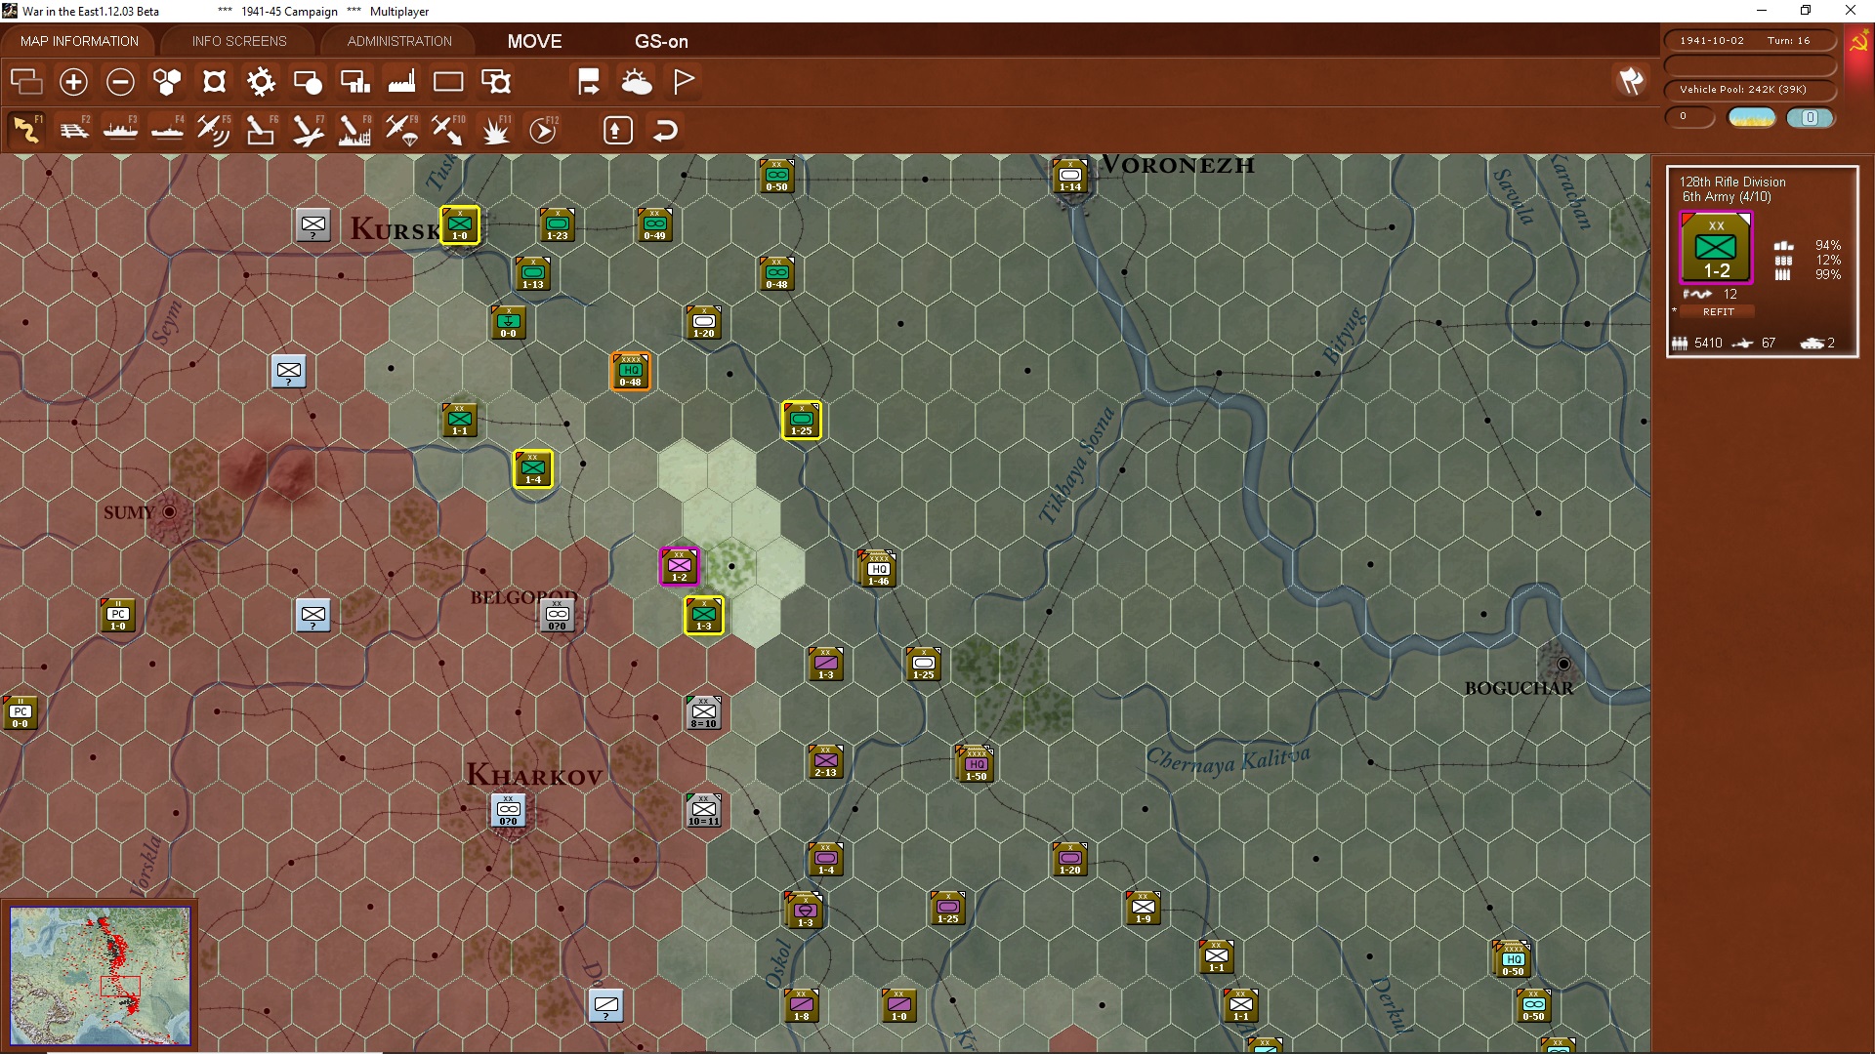Select the F8 bomb city mode
The height and width of the screenshot is (1054, 1875).
point(354,130)
